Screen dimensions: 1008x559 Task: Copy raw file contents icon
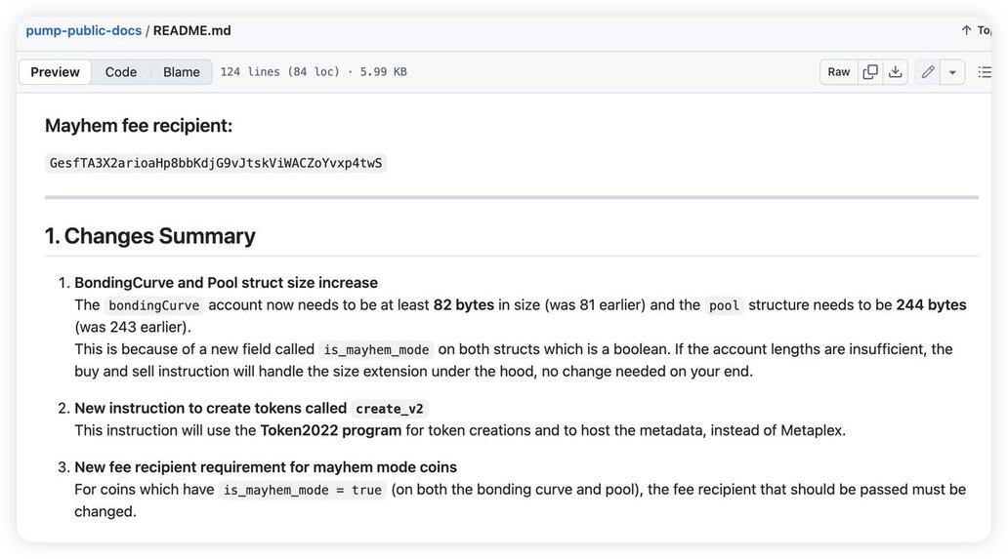click(870, 72)
